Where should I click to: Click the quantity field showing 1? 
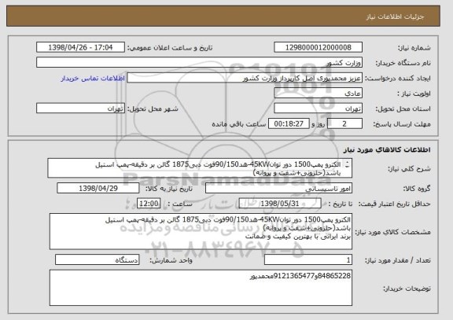tap(308, 260)
